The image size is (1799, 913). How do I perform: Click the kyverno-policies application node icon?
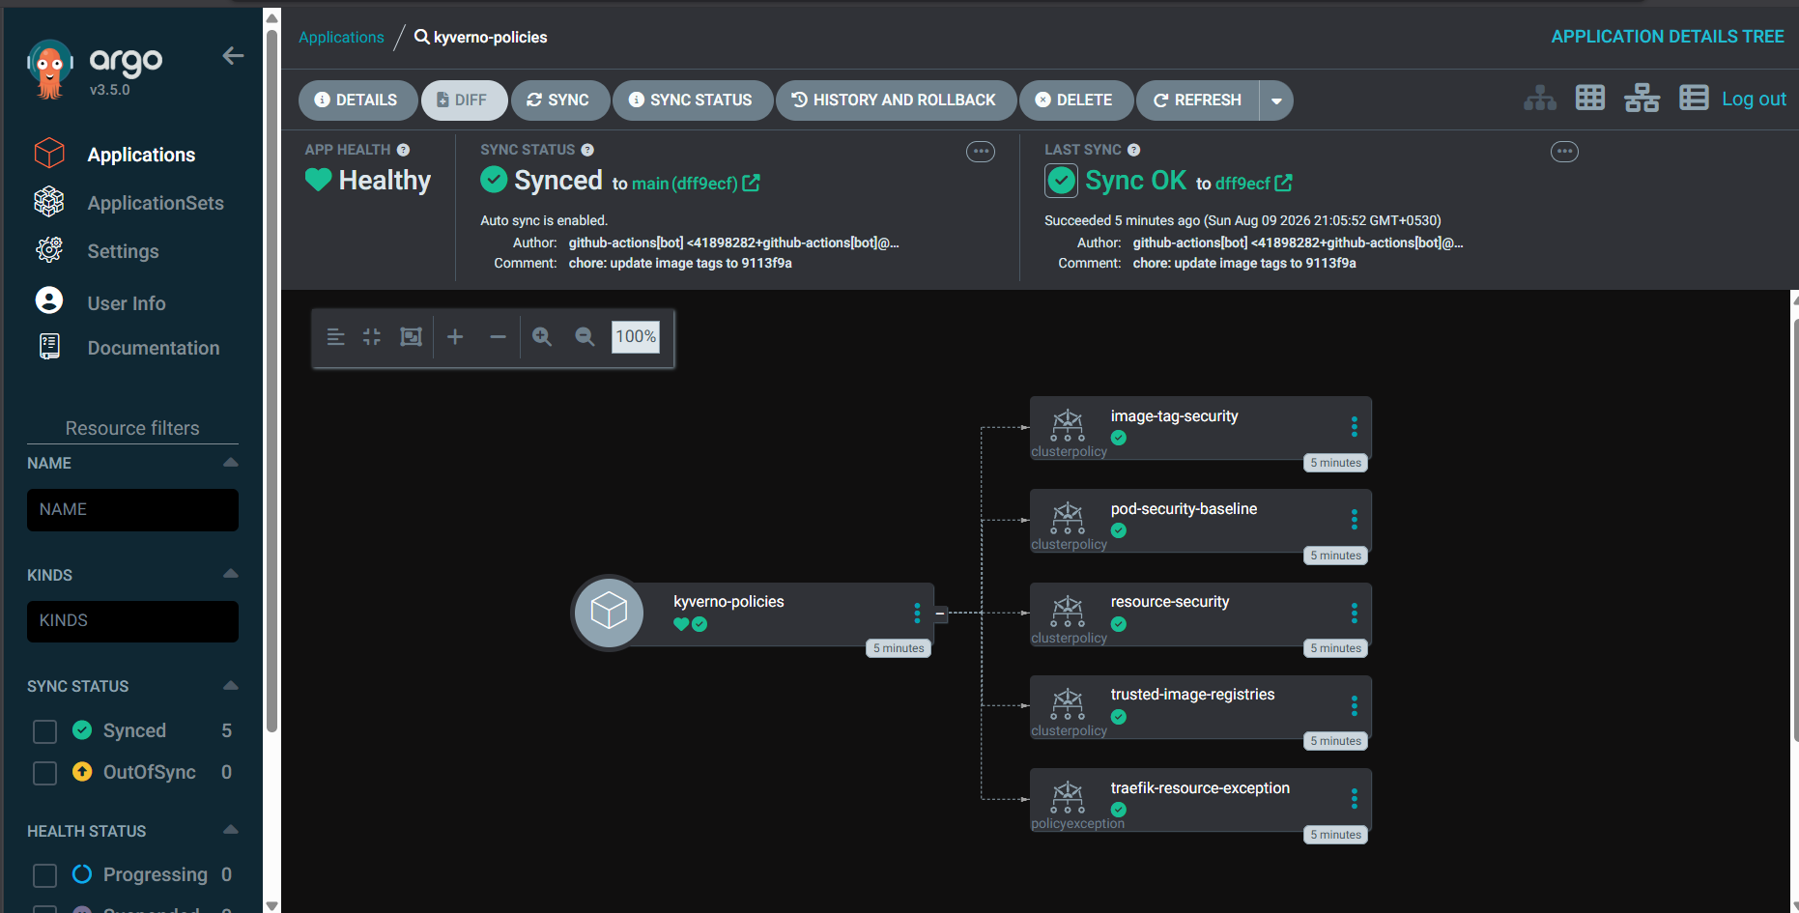pyautogui.click(x=609, y=613)
